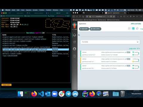Switch Argo CD to list view
Image resolution: width=143 pixels, height=107 pixels.
click(x=133, y=29)
